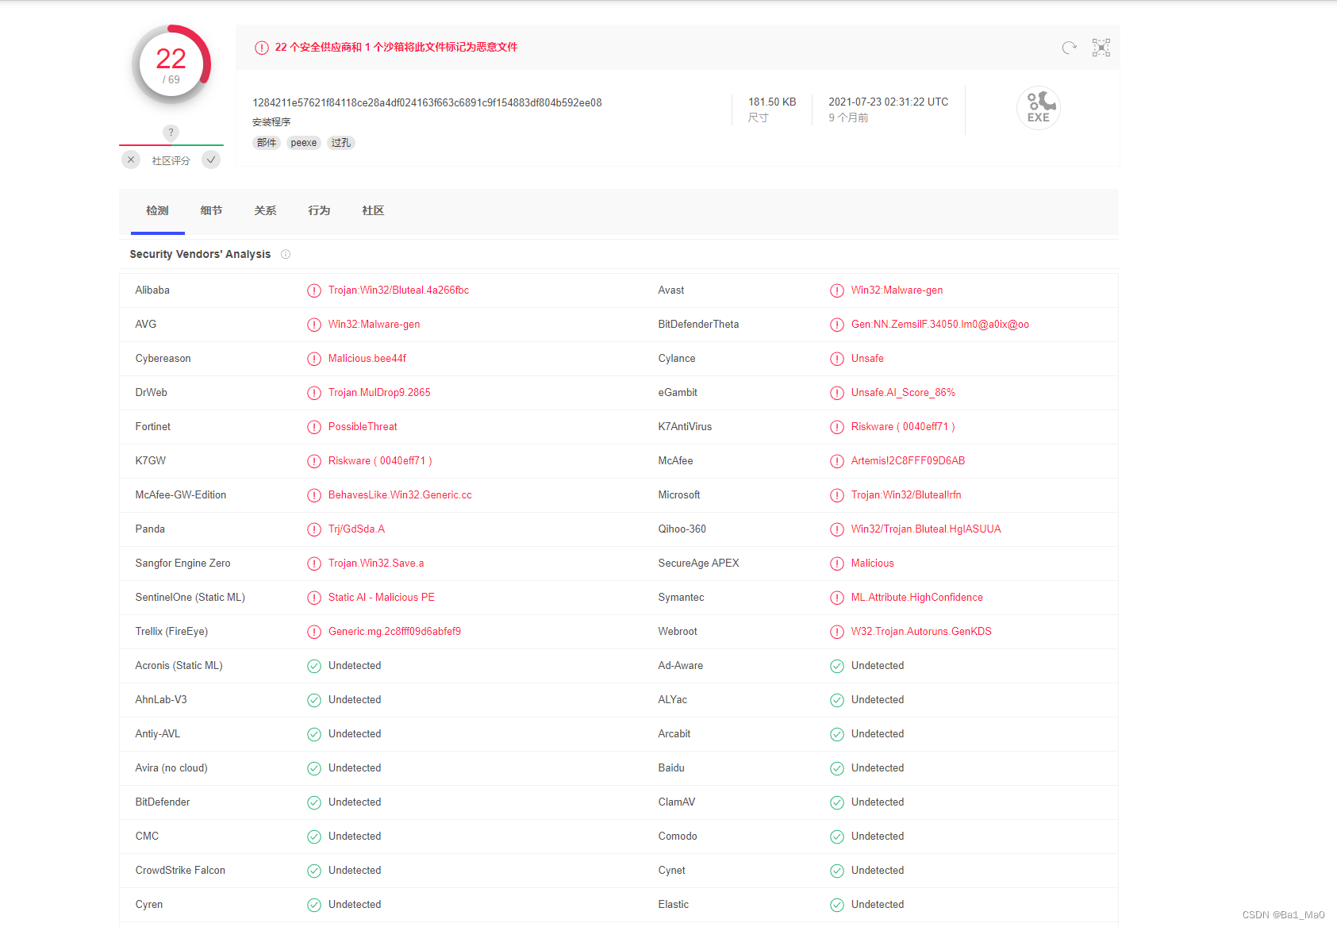1337x927 pixels.
Task: Click Trojan.MulDrop9.2865 result
Action: pos(379,393)
